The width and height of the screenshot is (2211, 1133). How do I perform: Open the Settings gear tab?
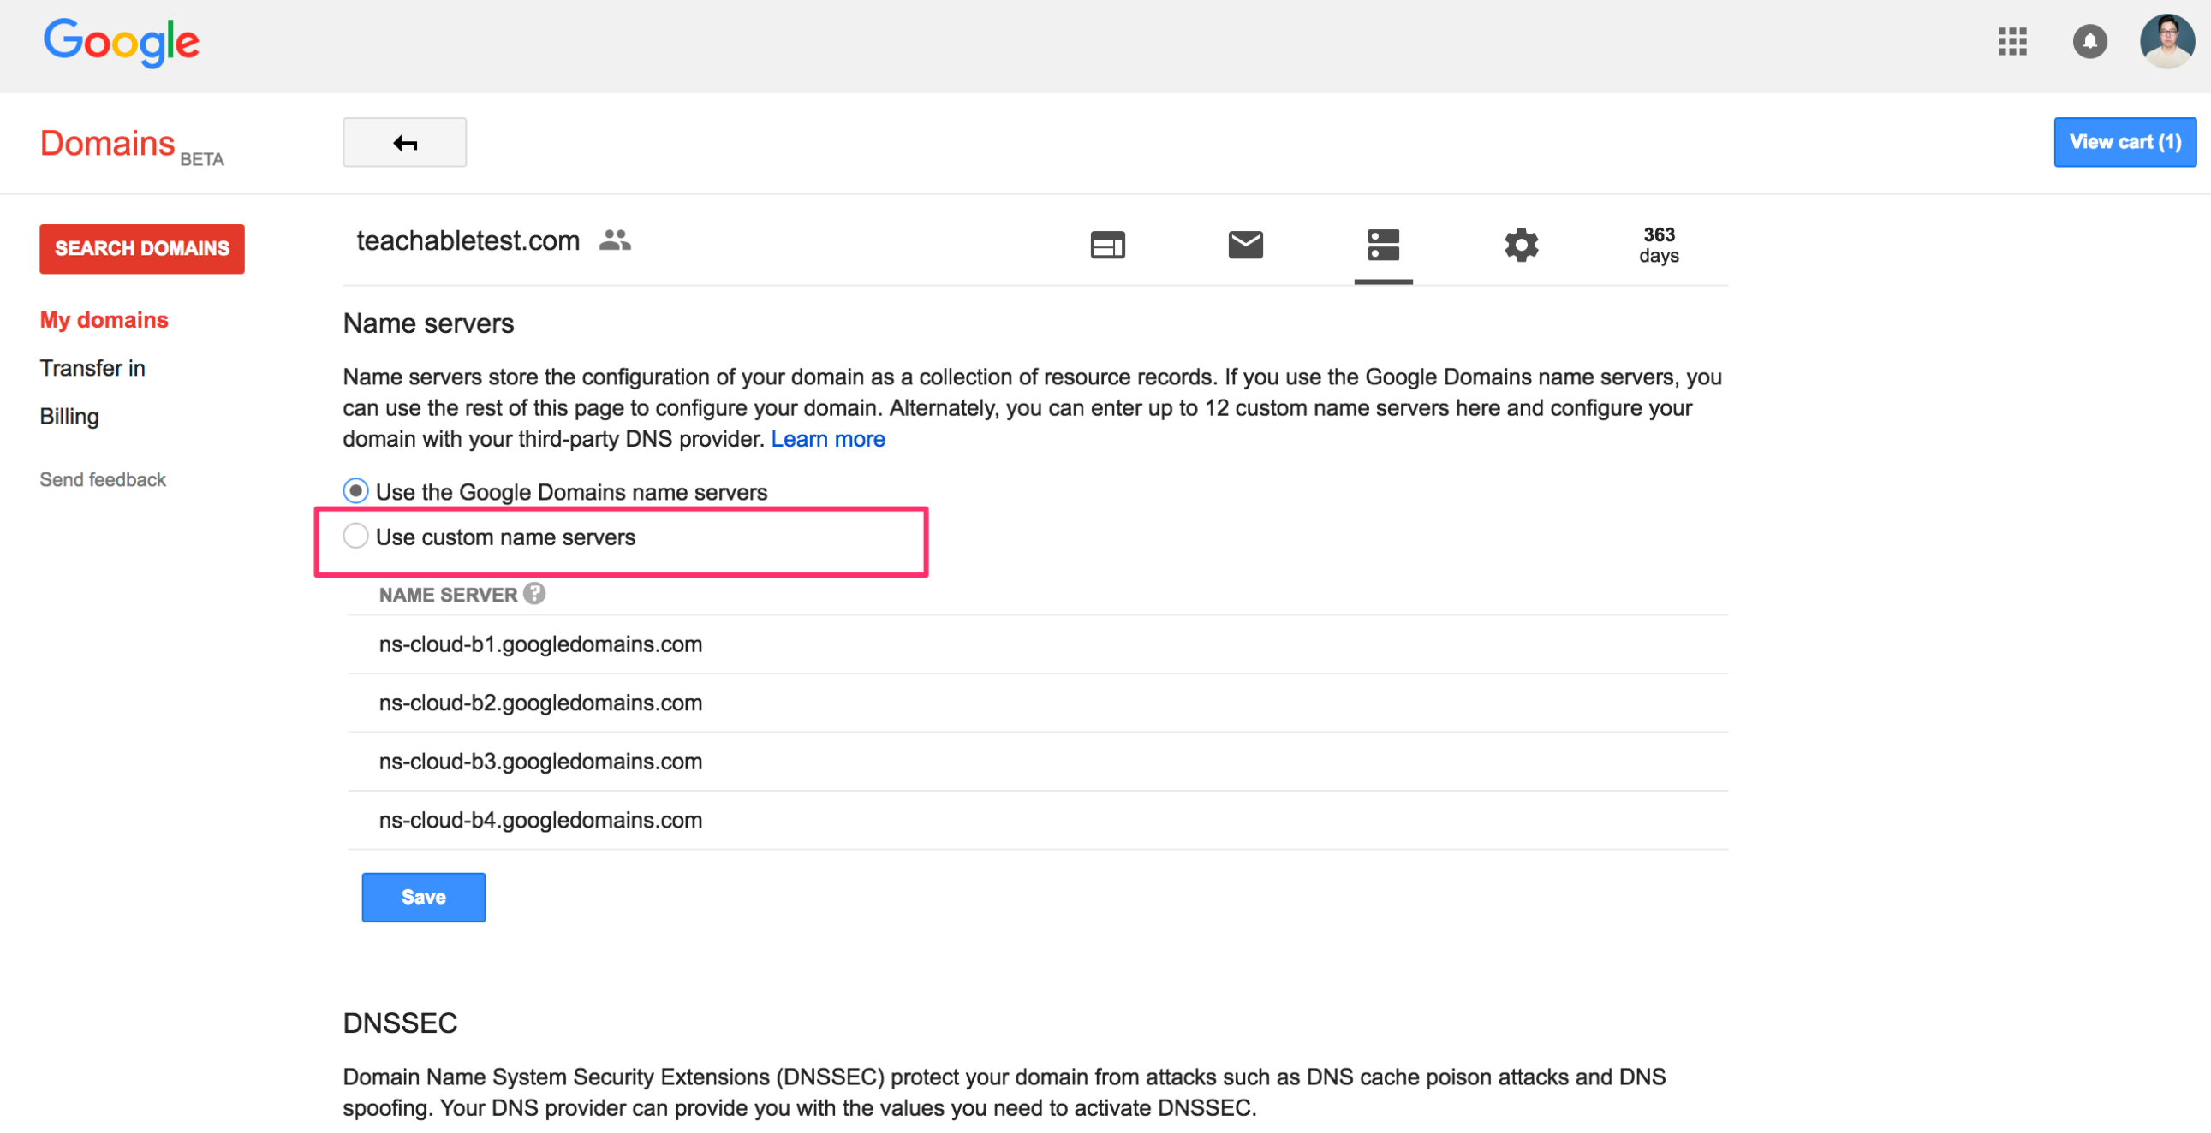point(1521,245)
